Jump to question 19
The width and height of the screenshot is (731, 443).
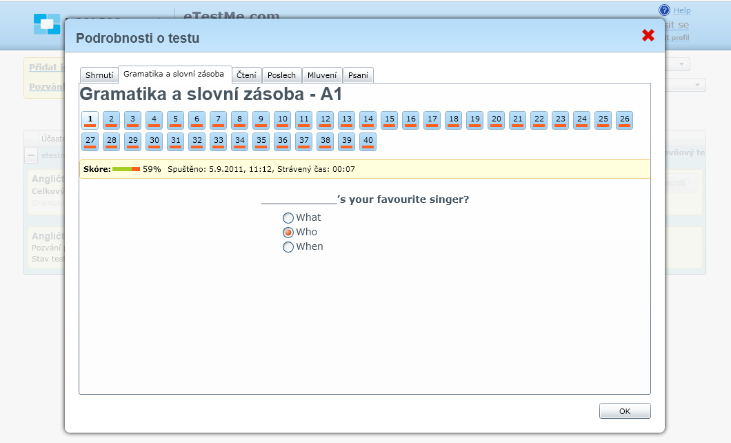[x=475, y=120]
